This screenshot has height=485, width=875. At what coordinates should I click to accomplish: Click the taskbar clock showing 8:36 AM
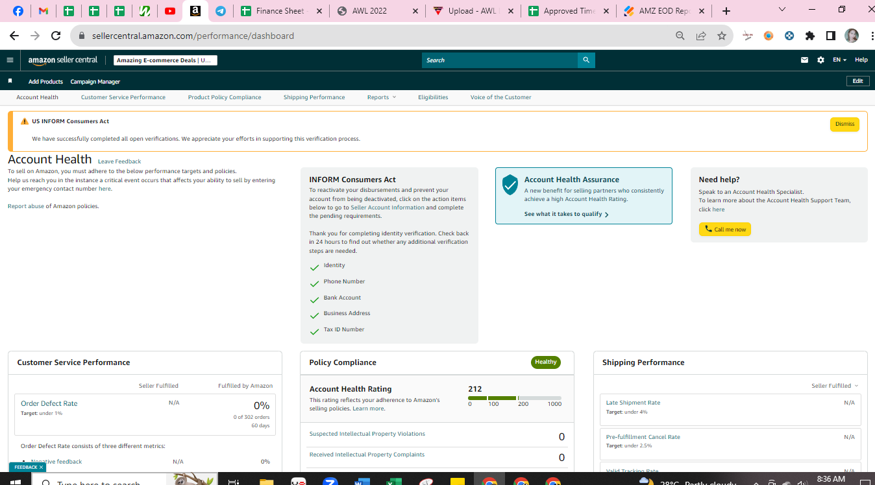(831, 479)
